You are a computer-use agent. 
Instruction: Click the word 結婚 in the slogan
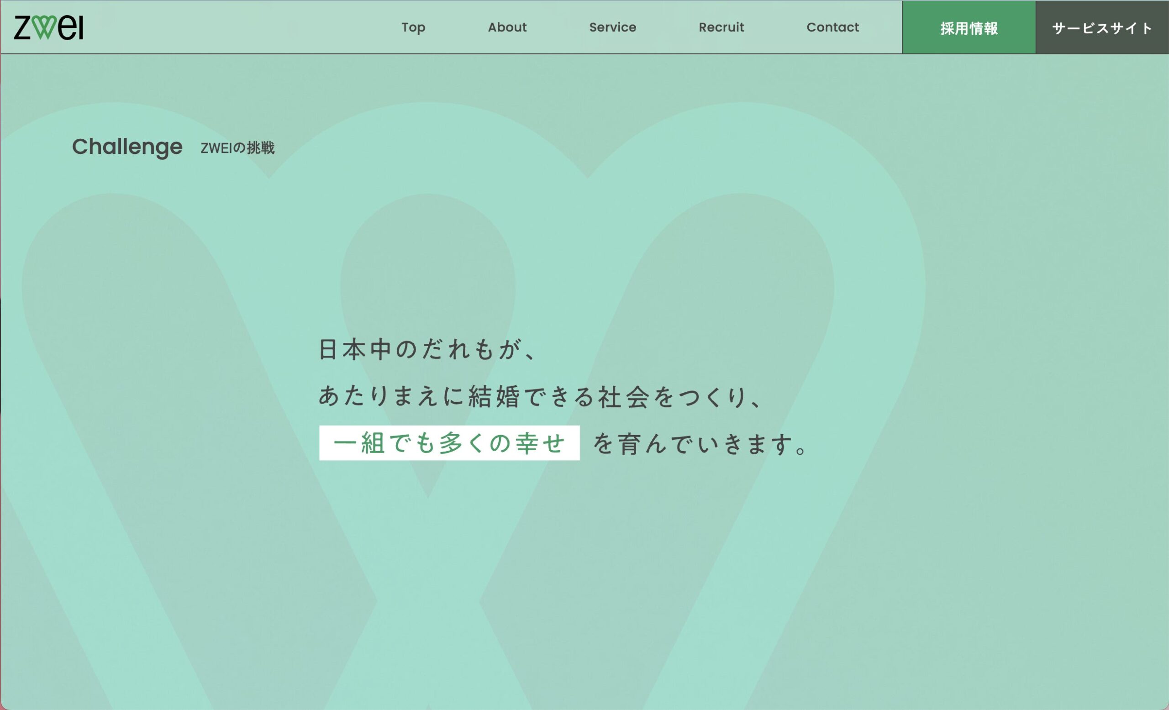click(x=495, y=396)
